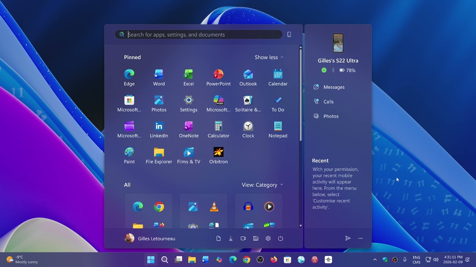Open Firefox from the taskbar
The image size is (476, 267).
[274, 260]
